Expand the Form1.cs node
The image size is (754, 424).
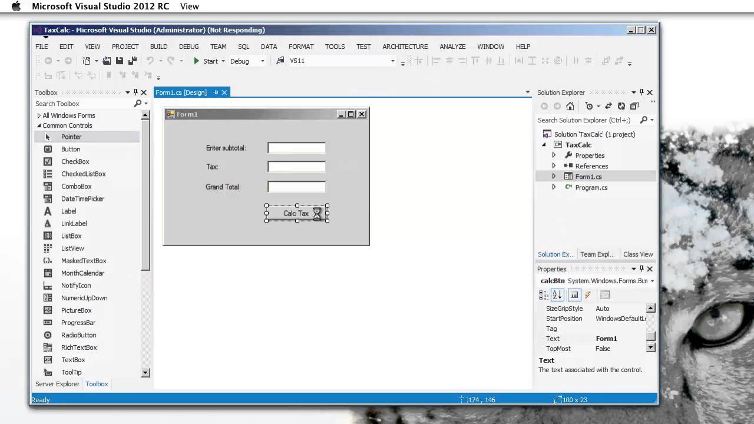tap(554, 177)
